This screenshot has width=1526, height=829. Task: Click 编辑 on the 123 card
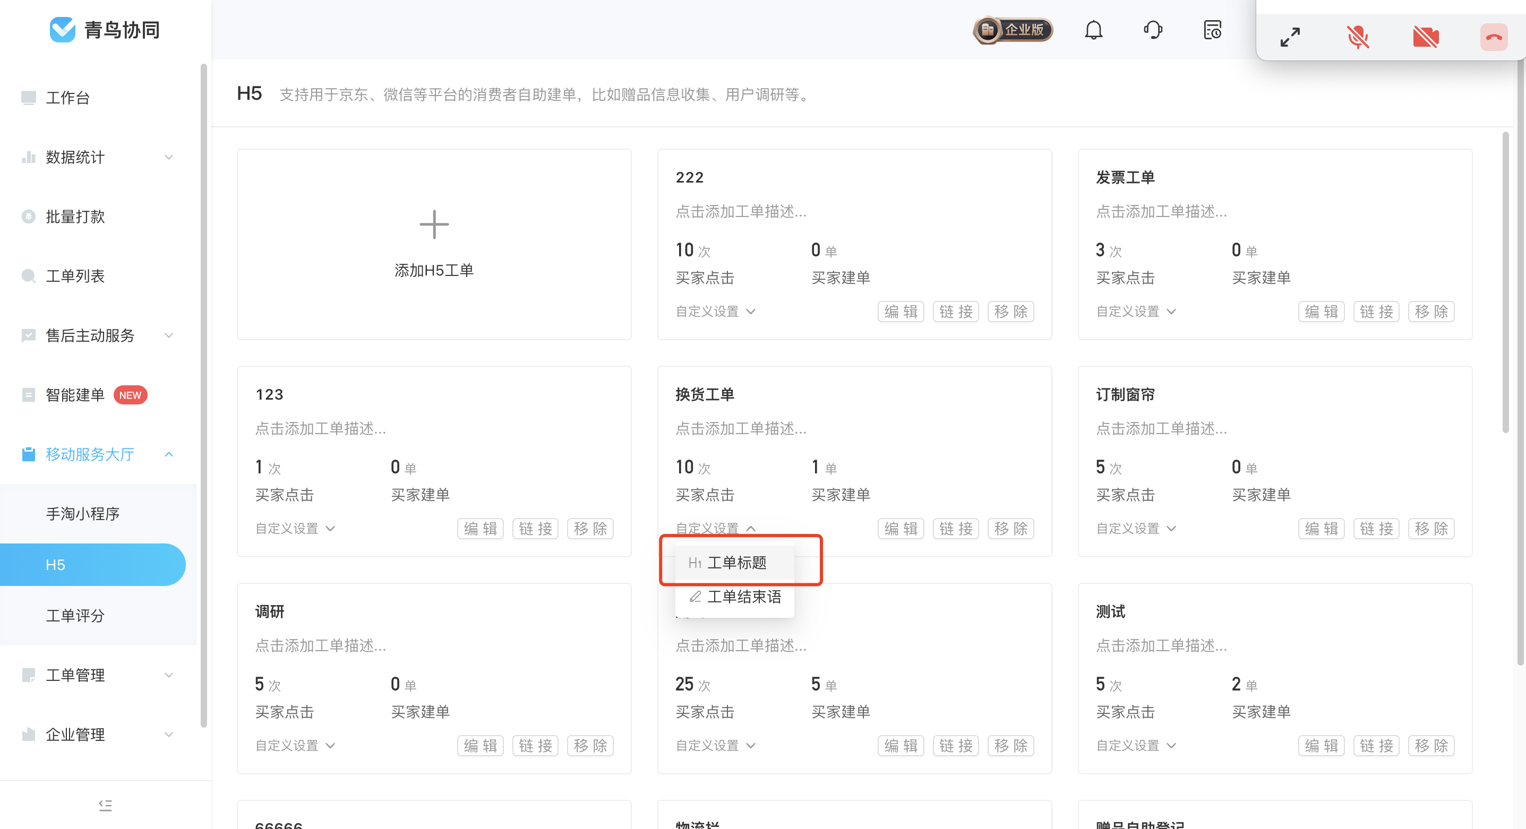(480, 529)
